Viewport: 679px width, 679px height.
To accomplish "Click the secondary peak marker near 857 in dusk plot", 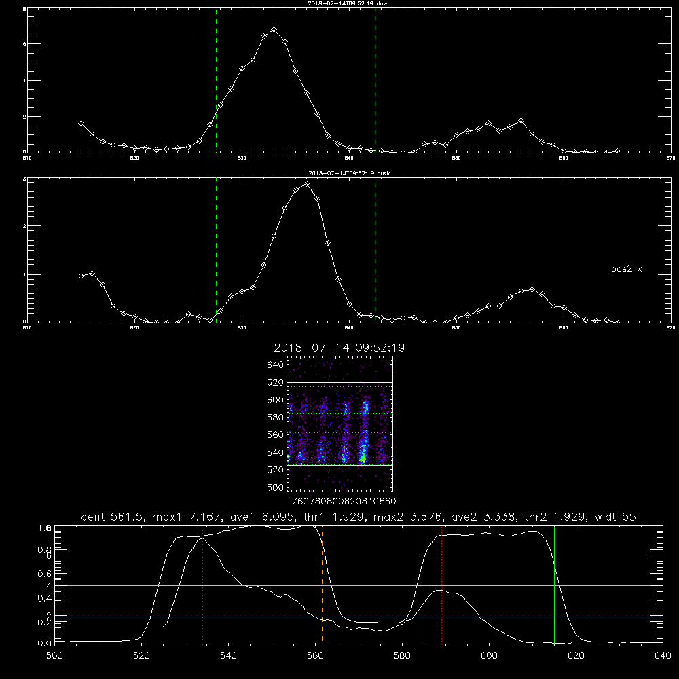I will tap(532, 290).
